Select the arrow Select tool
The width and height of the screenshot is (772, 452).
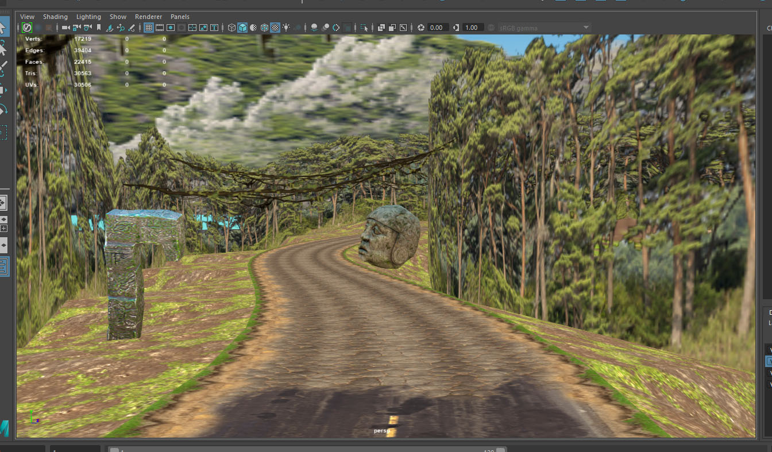[3, 27]
